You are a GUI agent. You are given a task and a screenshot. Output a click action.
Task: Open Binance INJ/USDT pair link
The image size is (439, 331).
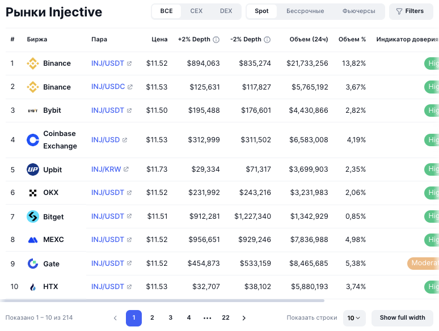[108, 63]
